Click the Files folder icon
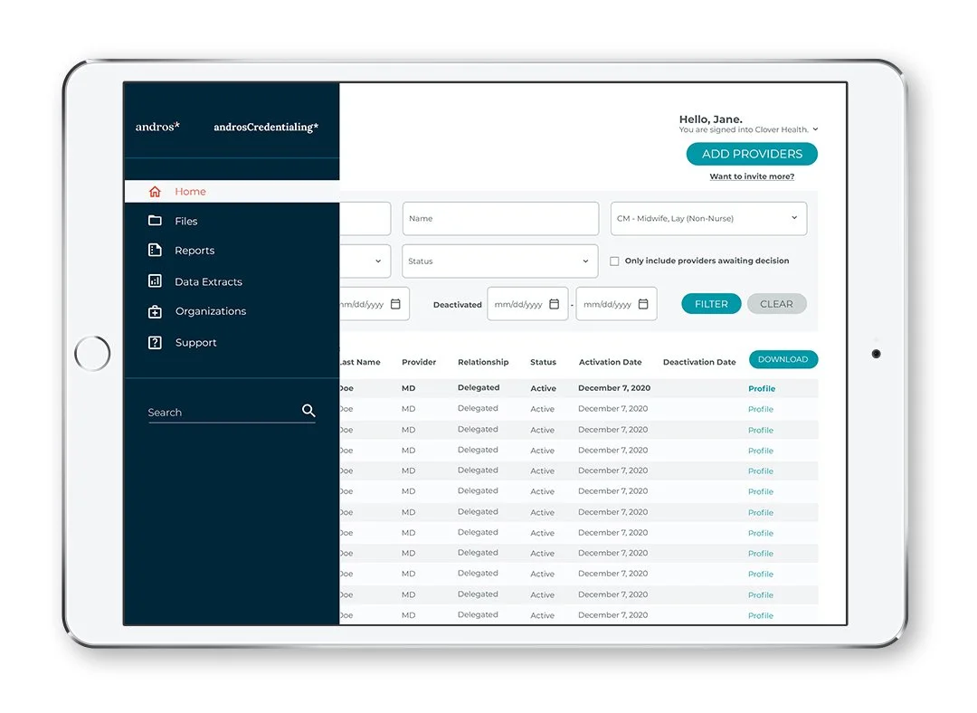 point(155,221)
